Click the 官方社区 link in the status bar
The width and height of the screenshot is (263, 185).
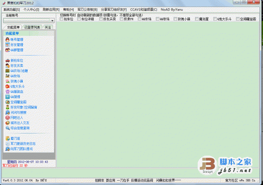tap(231, 180)
